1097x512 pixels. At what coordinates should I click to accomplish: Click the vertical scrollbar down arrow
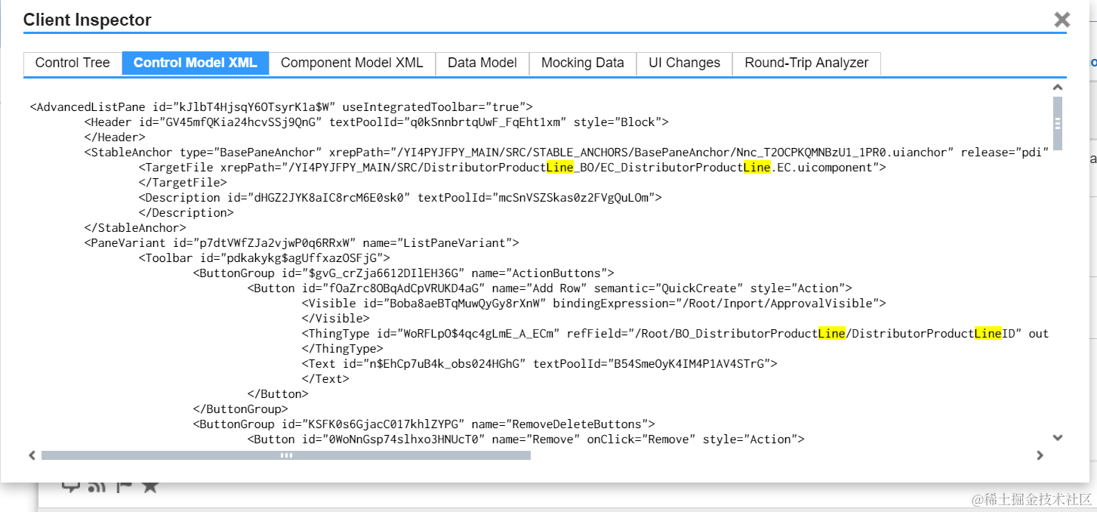pos(1058,437)
